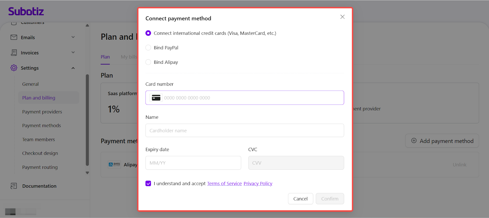The height and width of the screenshot is (218, 489).
Task: Click the Settings gear icon
Action: (14, 68)
